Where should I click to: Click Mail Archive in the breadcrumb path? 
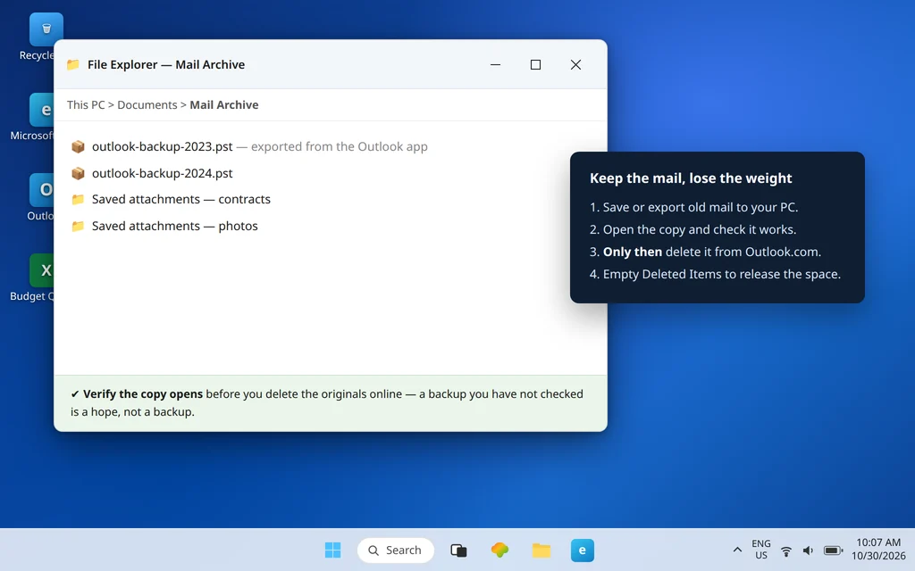click(x=224, y=105)
